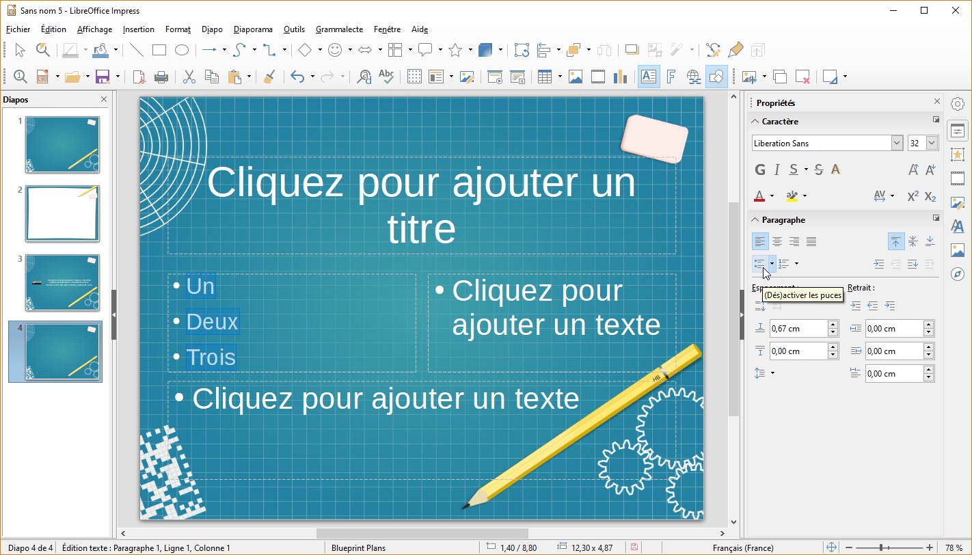
Task: Select the ellipse drawing tool
Action: (x=181, y=50)
